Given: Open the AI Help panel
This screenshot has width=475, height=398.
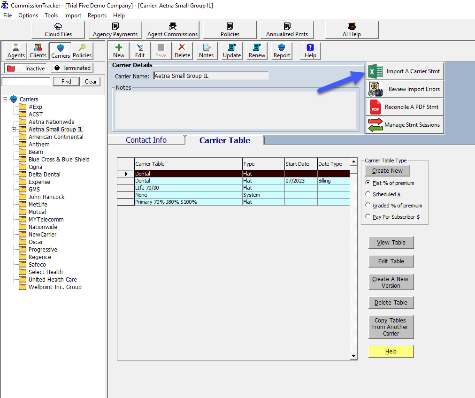Looking at the screenshot, I should pyautogui.click(x=352, y=30).
